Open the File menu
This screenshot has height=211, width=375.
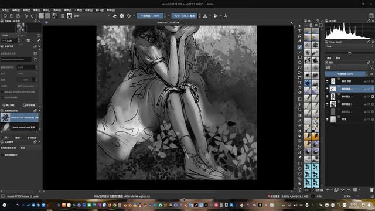pos(5,10)
